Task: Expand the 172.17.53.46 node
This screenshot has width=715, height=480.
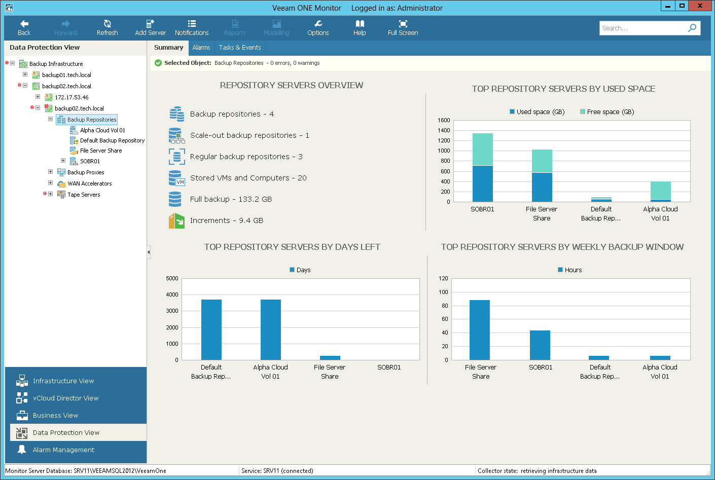Action: 38,97
